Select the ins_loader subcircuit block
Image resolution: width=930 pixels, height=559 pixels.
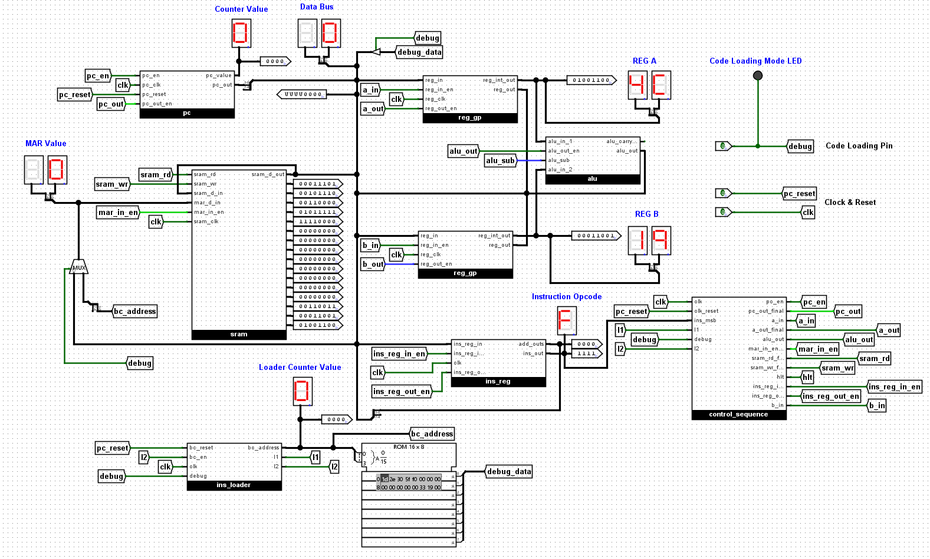(x=234, y=467)
